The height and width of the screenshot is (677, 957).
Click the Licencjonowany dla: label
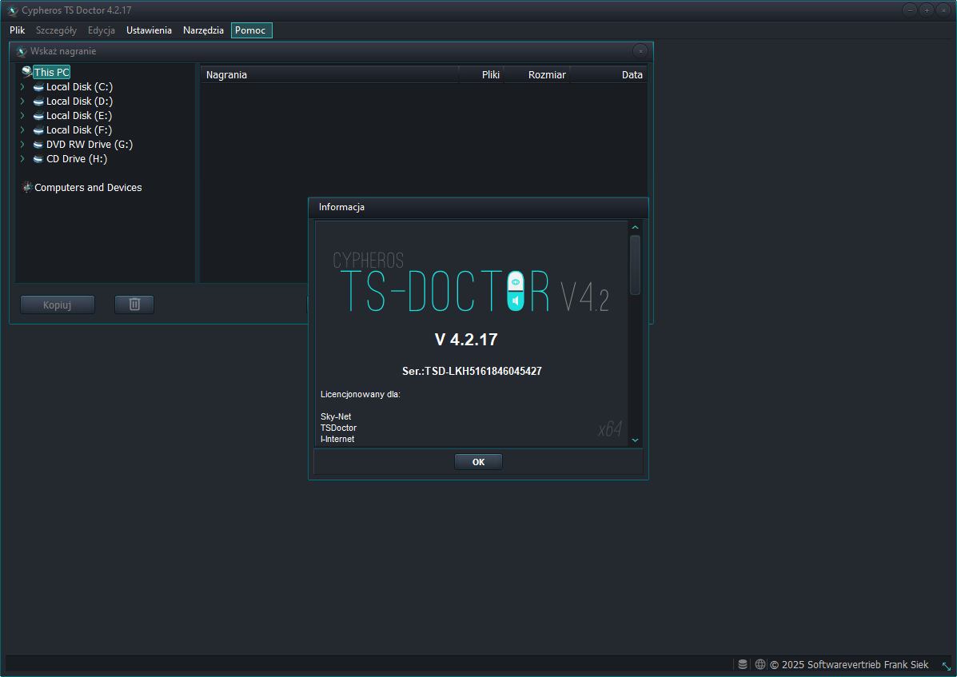360,395
